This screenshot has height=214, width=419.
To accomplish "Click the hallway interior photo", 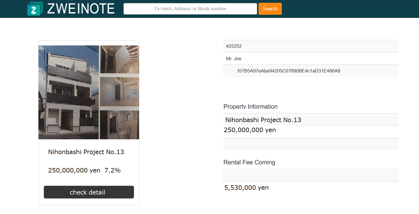I will tap(120, 92).
